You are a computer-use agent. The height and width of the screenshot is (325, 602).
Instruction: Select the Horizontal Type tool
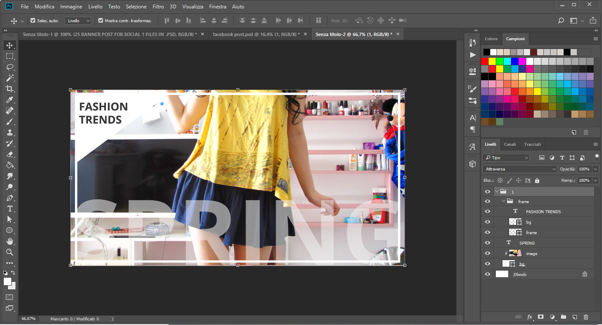[x=9, y=209]
